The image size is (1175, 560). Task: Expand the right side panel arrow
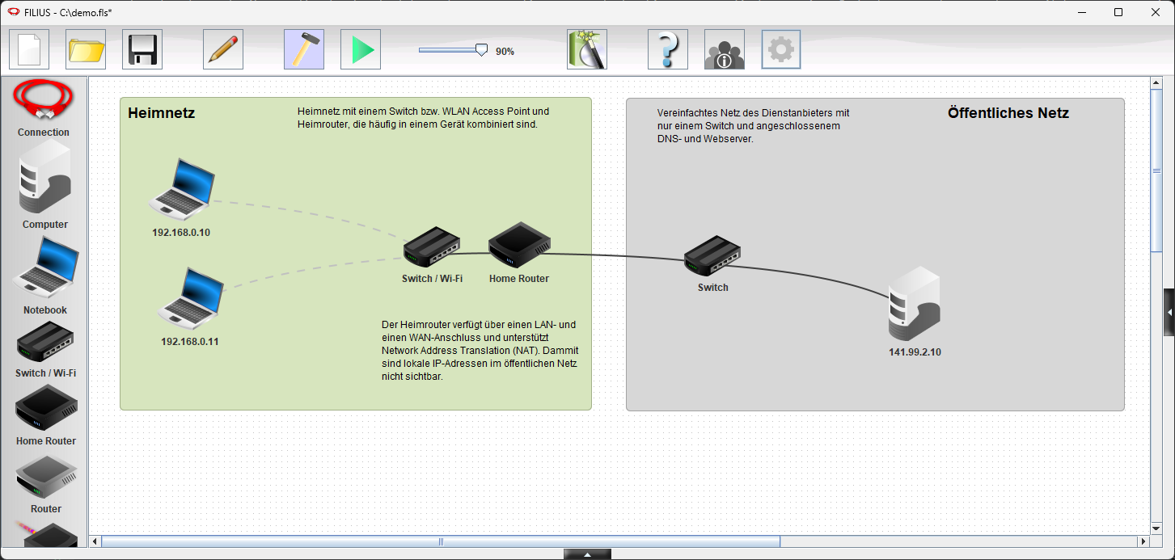click(x=1169, y=312)
